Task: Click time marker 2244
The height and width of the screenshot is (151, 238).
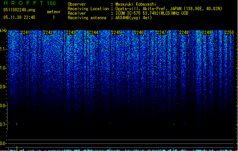Action: pyautogui.click(x=93, y=32)
